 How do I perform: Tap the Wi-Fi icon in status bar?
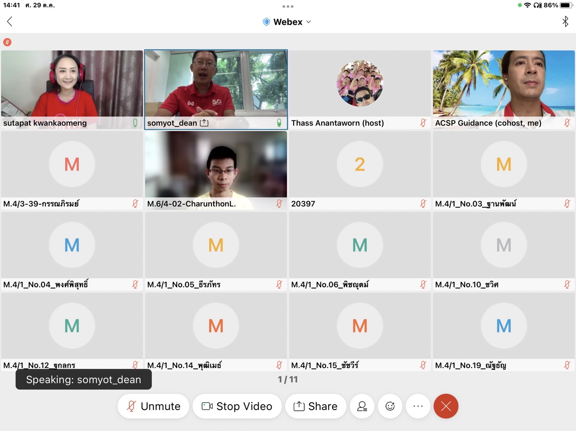coord(527,5)
